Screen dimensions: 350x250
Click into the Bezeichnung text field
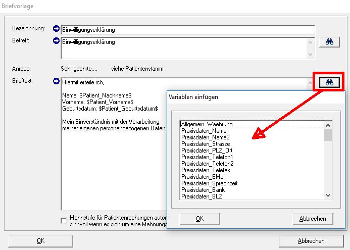(187, 29)
